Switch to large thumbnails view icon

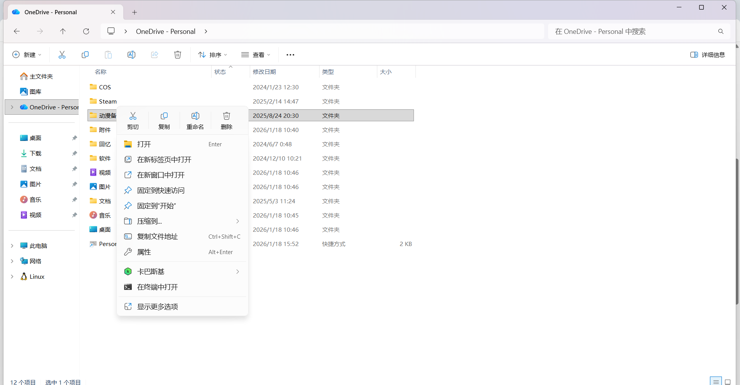tap(728, 382)
